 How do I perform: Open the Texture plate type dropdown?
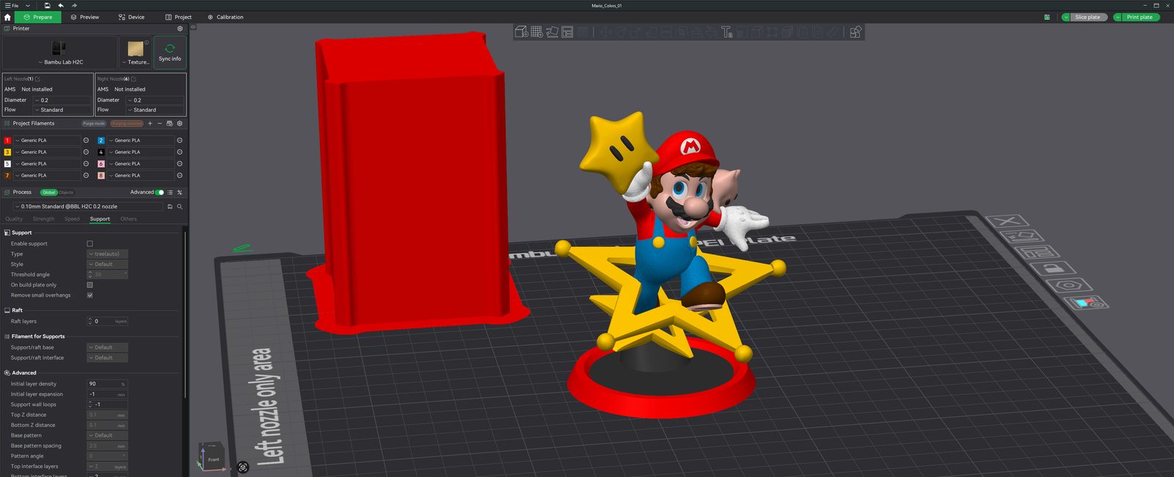pyautogui.click(x=135, y=52)
